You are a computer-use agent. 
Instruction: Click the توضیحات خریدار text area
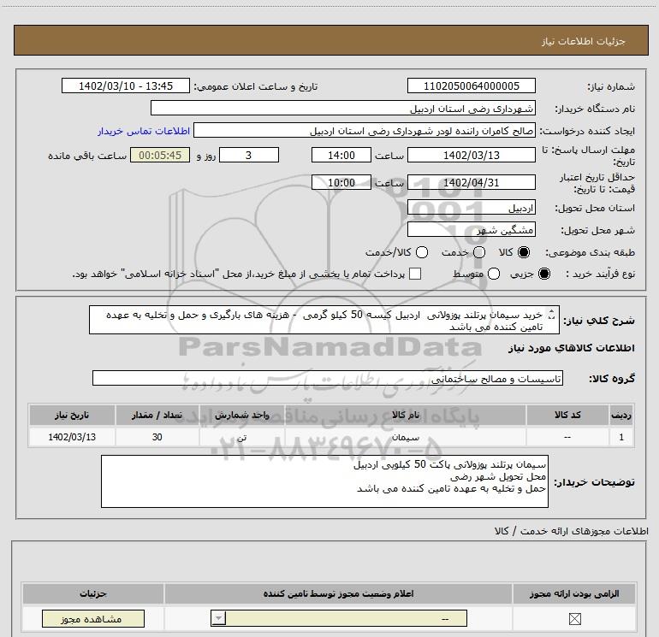(324, 481)
